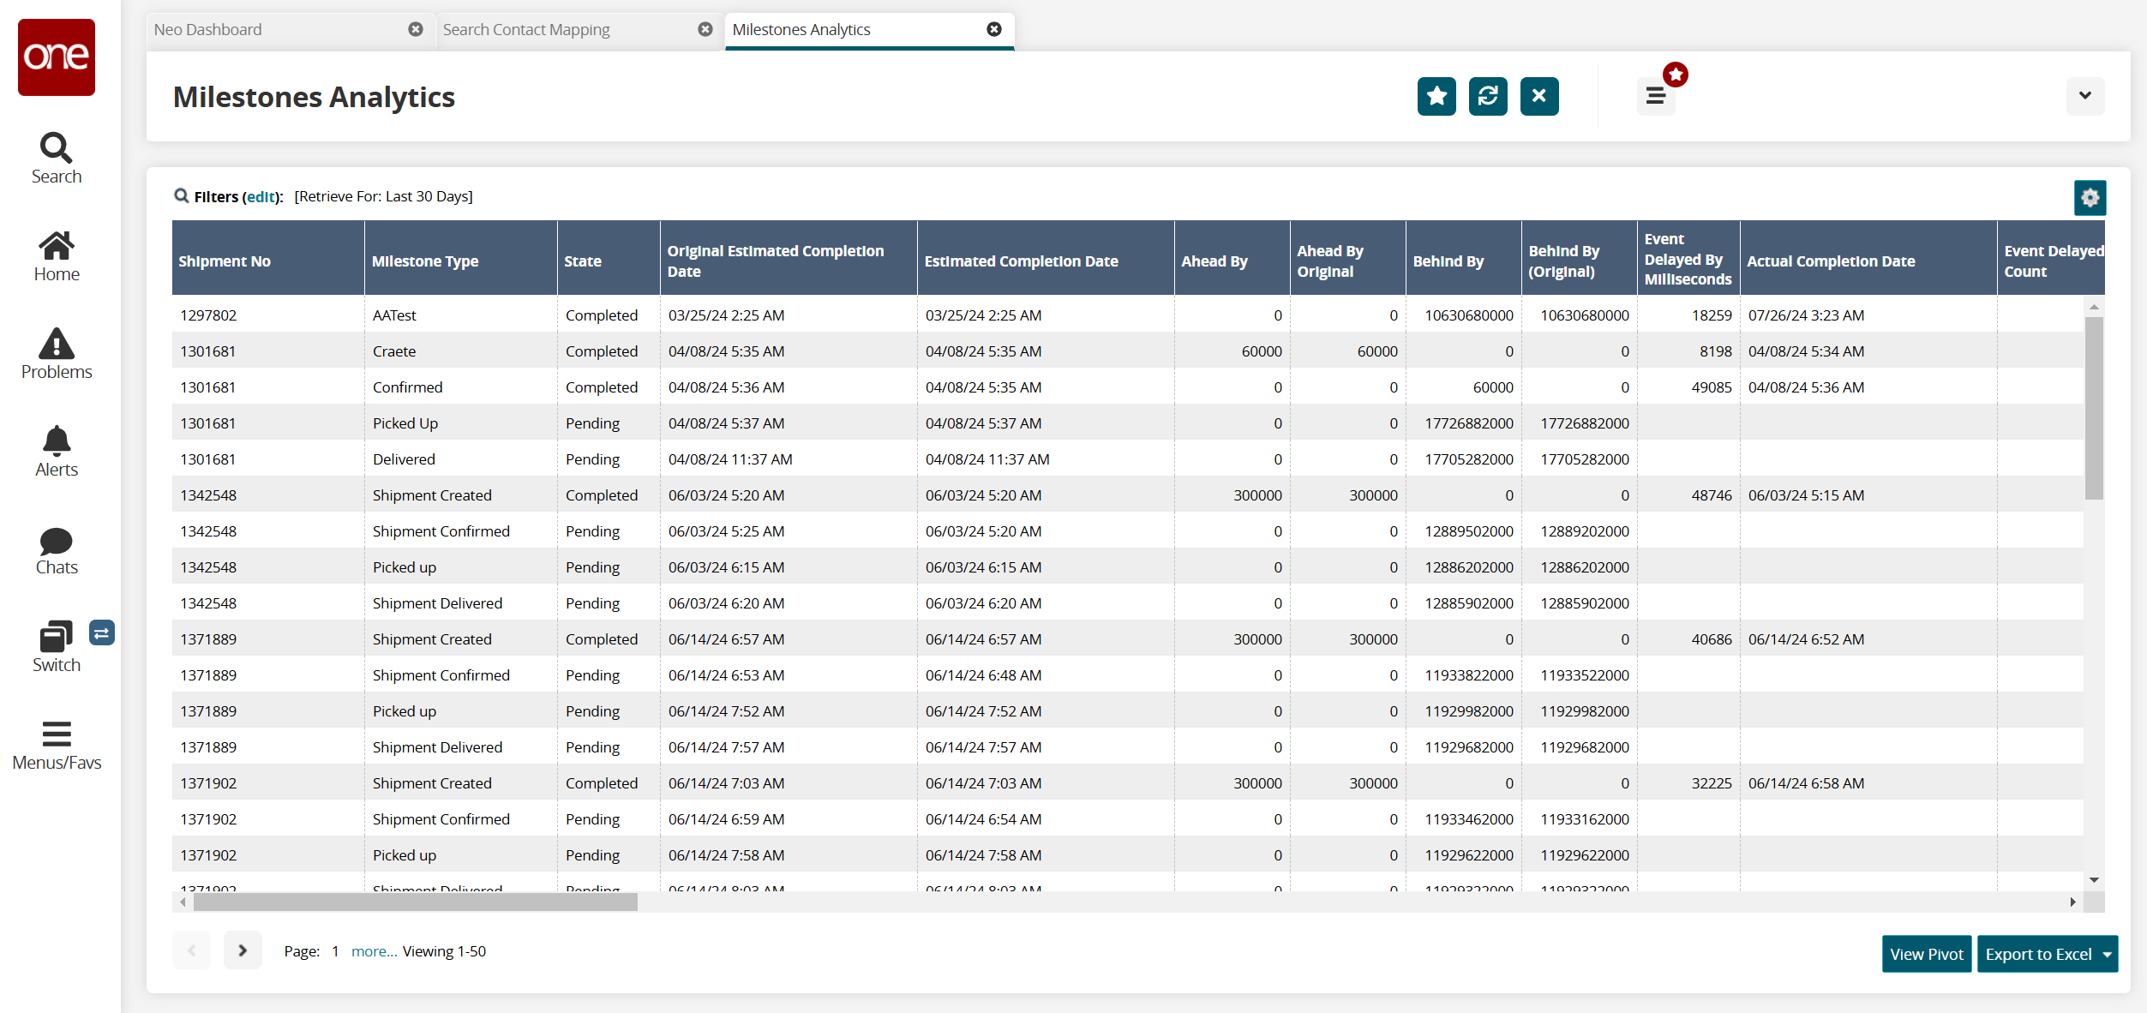Image resolution: width=2147 pixels, height=1013 pixels.
Task: Select shipment 1297802 cell
Action: 268,315
